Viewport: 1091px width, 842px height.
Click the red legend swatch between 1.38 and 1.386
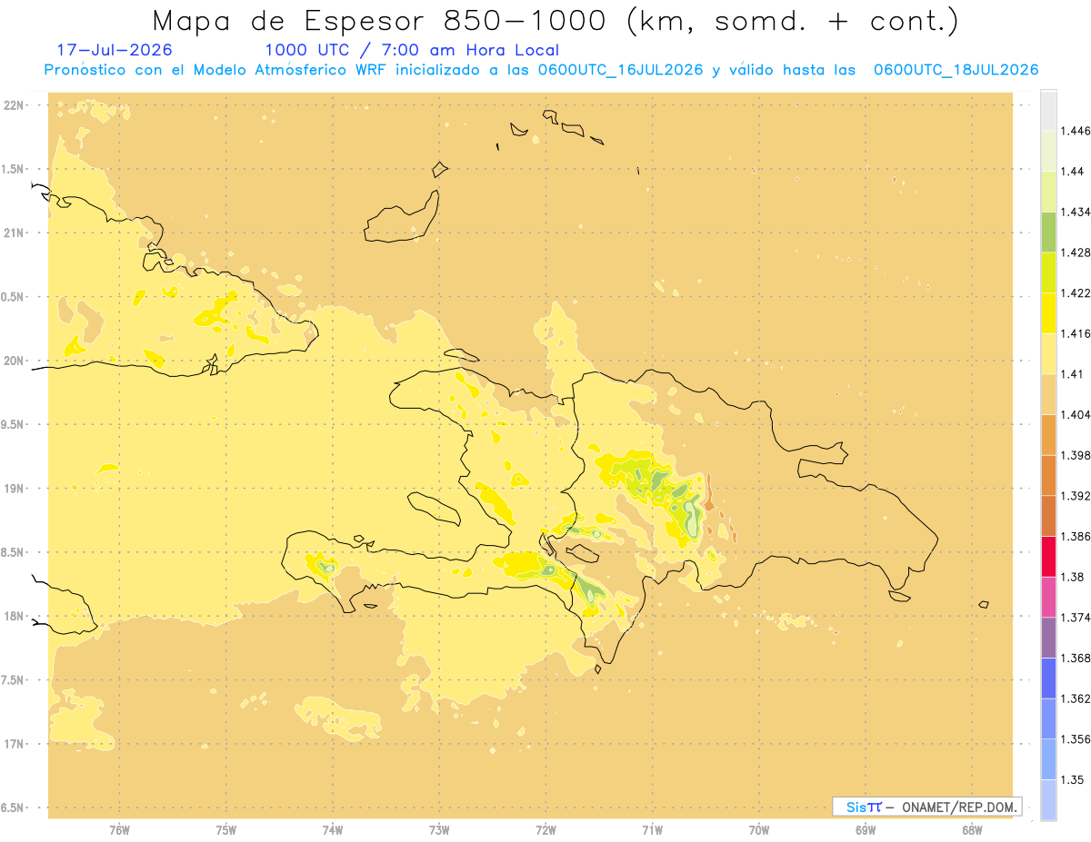click(x=1048, y=556)
